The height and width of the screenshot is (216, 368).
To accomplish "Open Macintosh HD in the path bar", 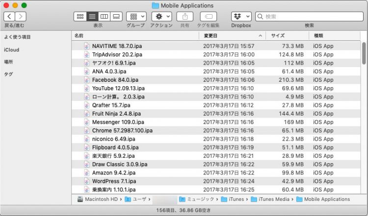I will (98, 199).
